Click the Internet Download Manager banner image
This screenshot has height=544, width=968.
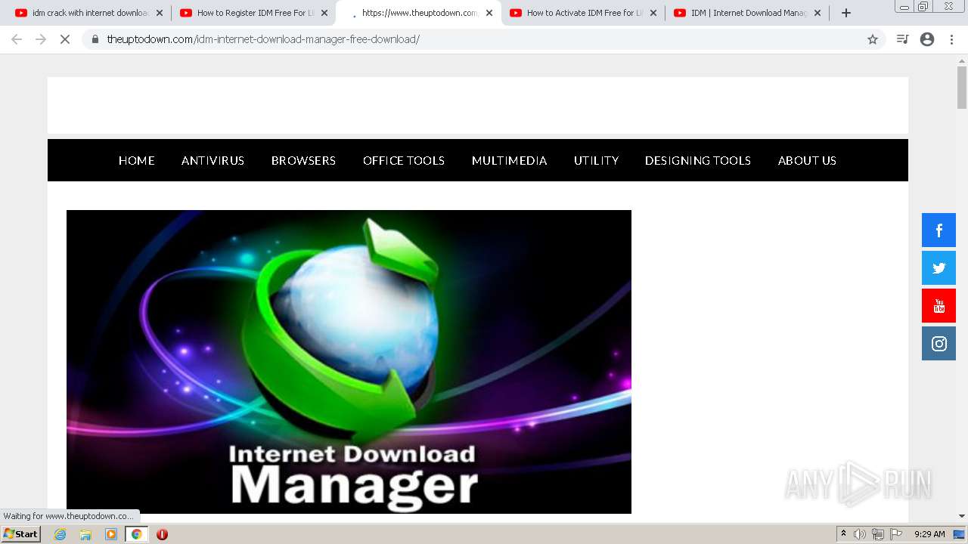tap(349, 362)
